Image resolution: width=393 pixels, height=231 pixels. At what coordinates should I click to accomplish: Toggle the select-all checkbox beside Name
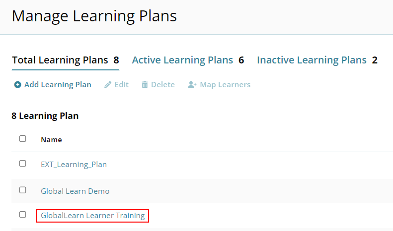pos(22,138)
